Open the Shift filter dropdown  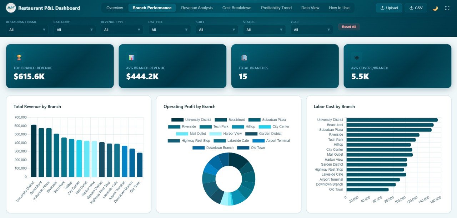click(216, 30)
